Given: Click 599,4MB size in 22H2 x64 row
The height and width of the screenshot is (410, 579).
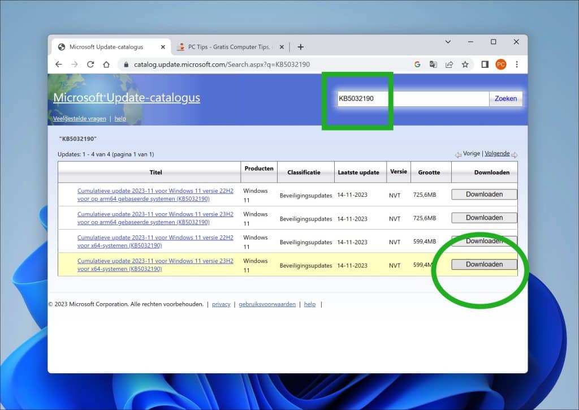Looking at the screenshot, I should [425, 241].
